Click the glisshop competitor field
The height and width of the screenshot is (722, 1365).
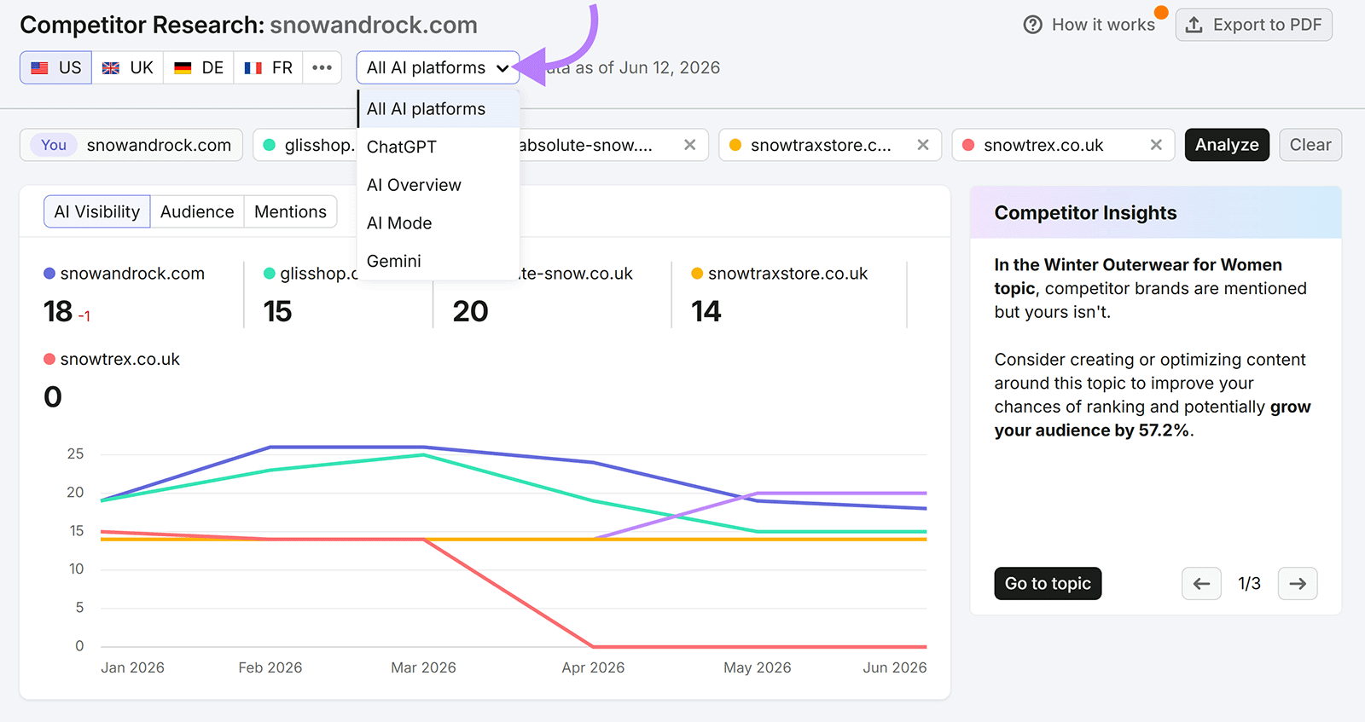[x=305, y=145]
